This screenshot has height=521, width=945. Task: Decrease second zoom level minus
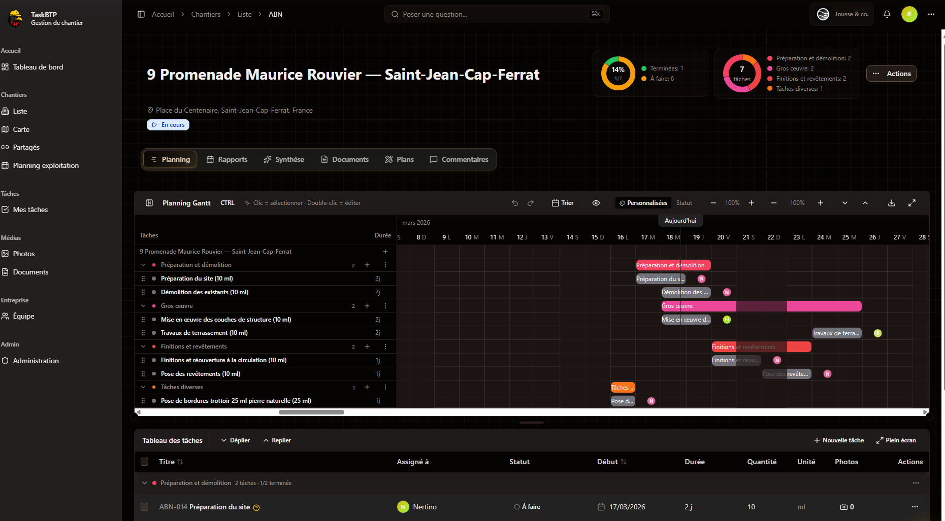pyautogui.click(x=773, y=203)
